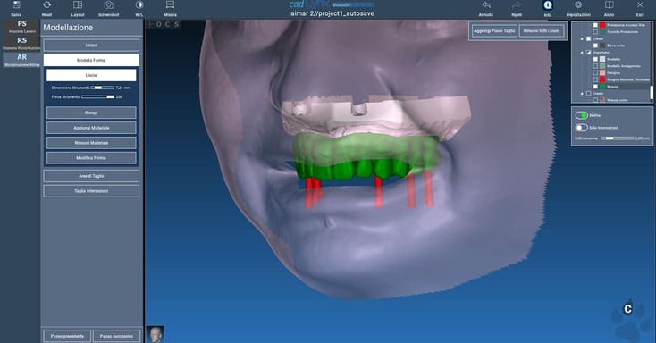
Task: Click the Aggiungi Materiale button
Action: pyautogui.click(x=91, y=128)
